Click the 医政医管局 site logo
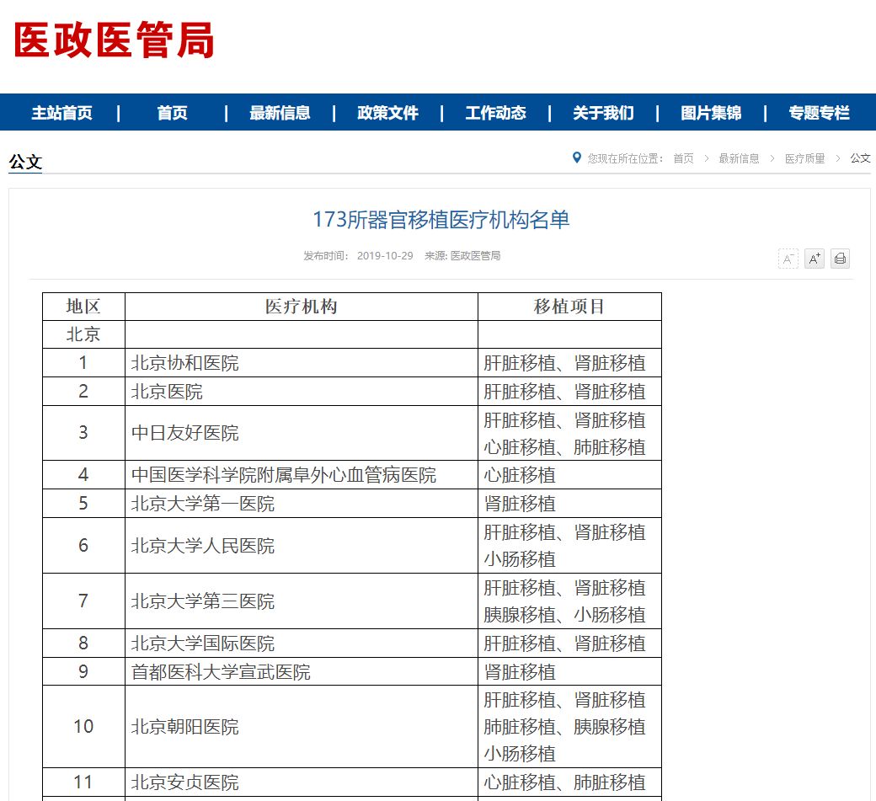 [114, 40]
